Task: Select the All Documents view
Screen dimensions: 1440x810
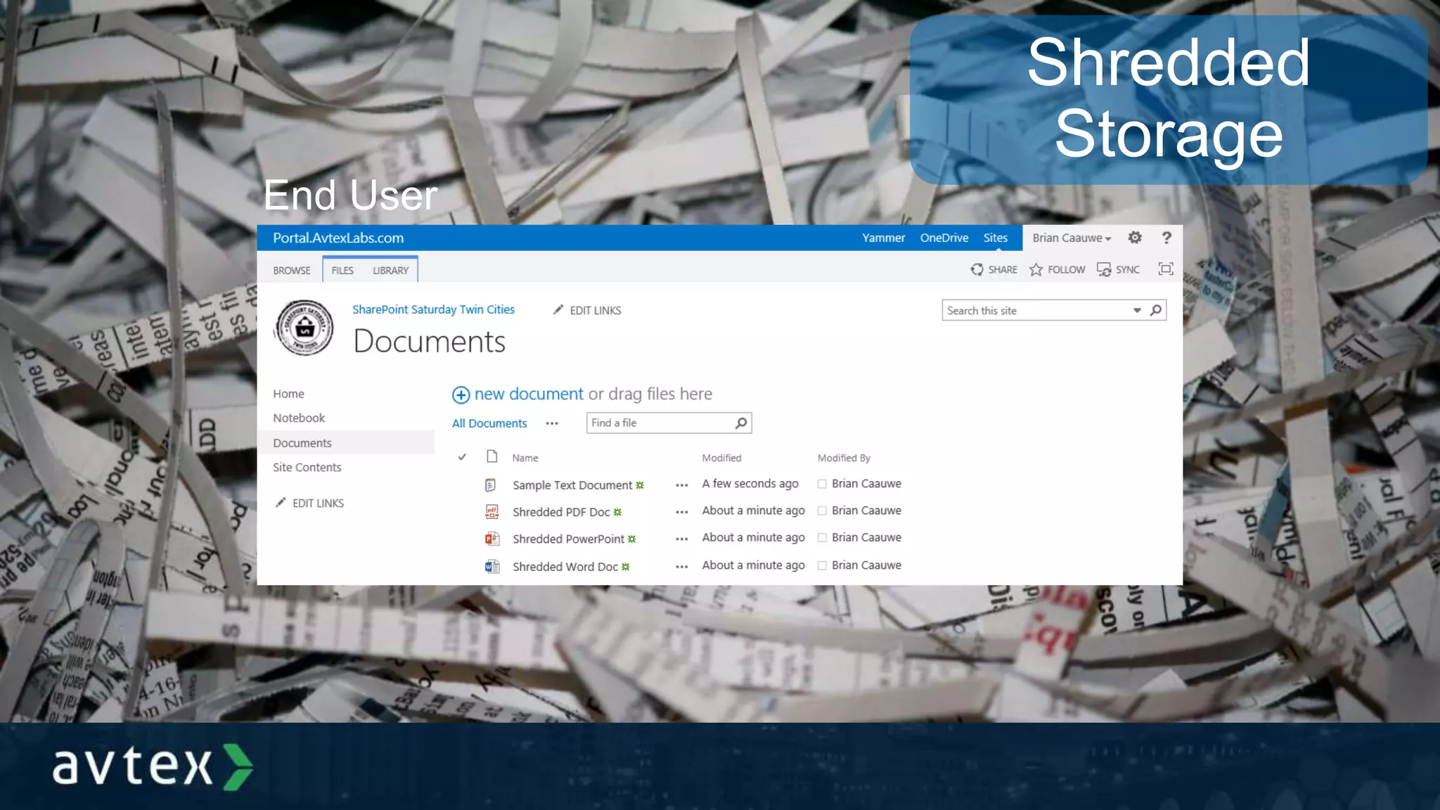Action: tap(489, 423)
